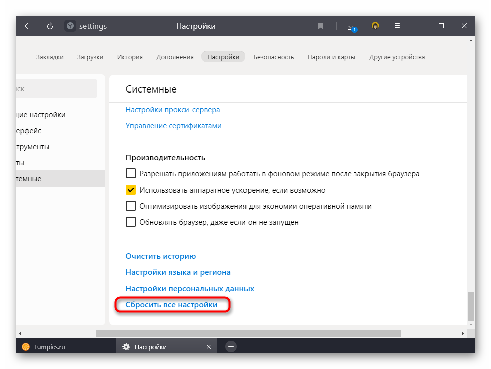Viewport: 491px width, 369px height.
Task: Open the Другие устройства tab
Action: coord(397,57)
